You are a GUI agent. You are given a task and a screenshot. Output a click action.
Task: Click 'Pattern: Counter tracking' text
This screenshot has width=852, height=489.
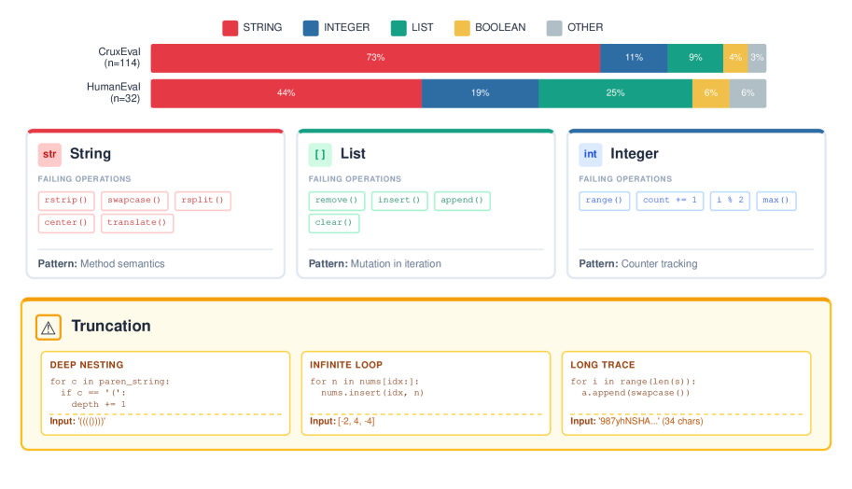click(638, 264)
